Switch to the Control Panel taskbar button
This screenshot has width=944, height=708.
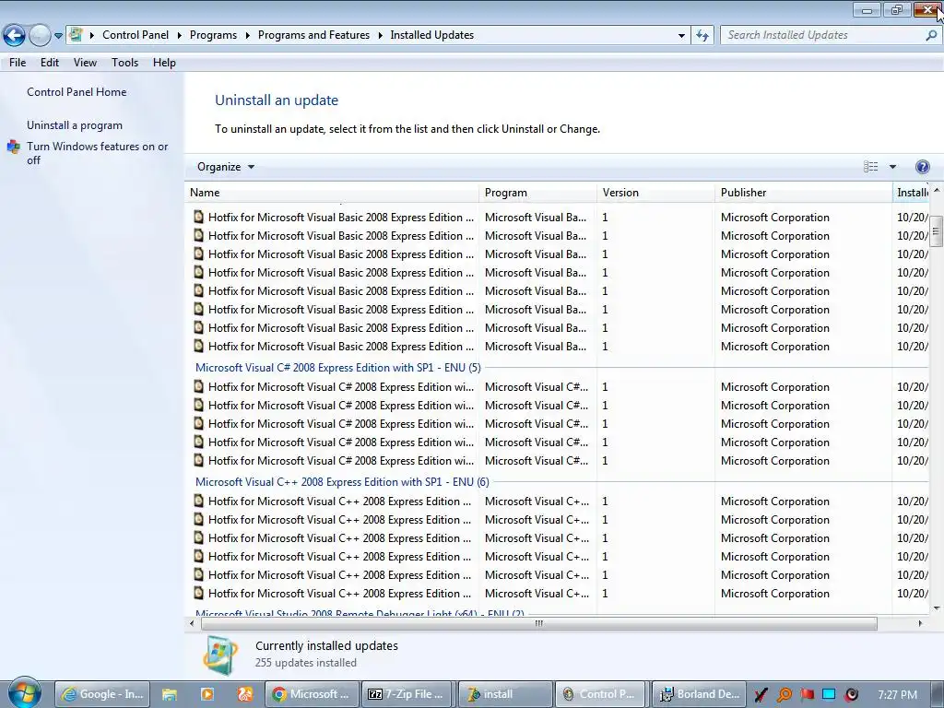[601, 694]
